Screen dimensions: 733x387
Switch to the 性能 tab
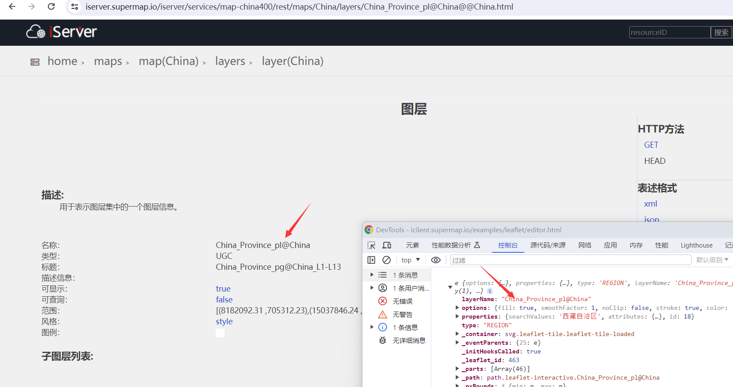tap(662, 245)
